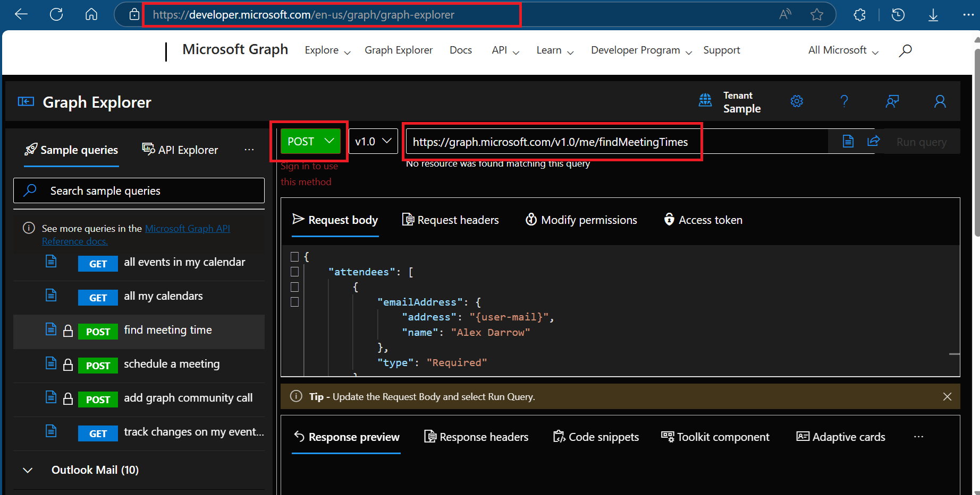The width and height of the screenshot is (980, 495).
Task: Expand the Explore menu in the header
Action: pyautogui.click(x=327, y=50)
